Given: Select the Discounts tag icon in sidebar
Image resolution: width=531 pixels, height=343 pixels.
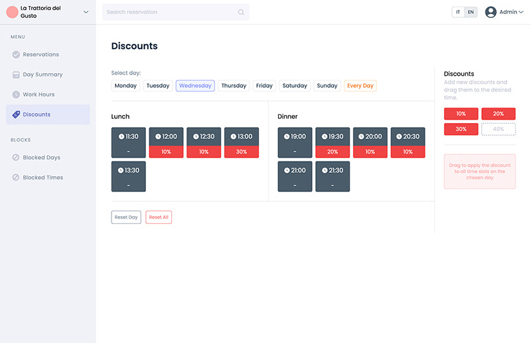Looking at the screenshot, I should 16,115.
